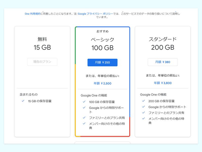
Task: Click Standard plan メンバー向けのその他の特典 text
Action: 166,121
